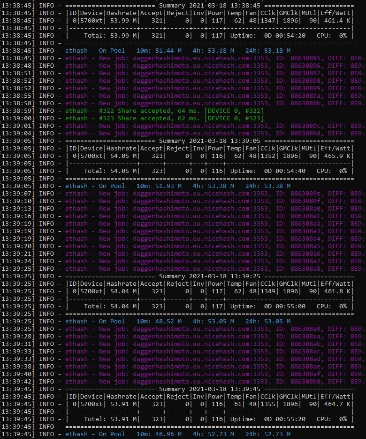Click the 'Total: 54.04 M' hashrate cell
366x439 pixels.
110,306
